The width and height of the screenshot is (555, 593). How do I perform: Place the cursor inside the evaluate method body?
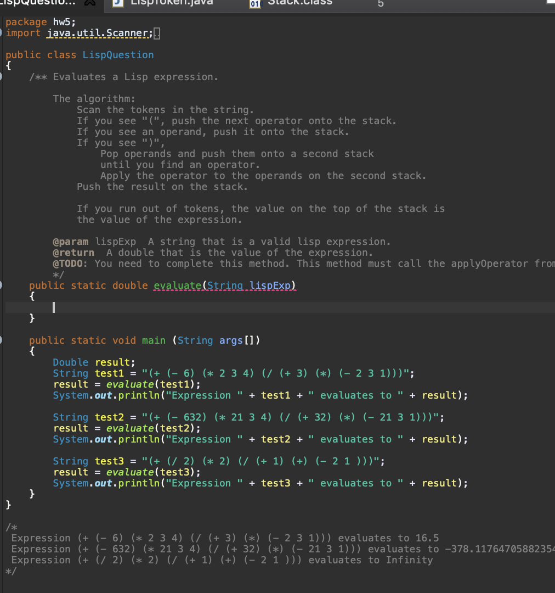click(53, 307)
